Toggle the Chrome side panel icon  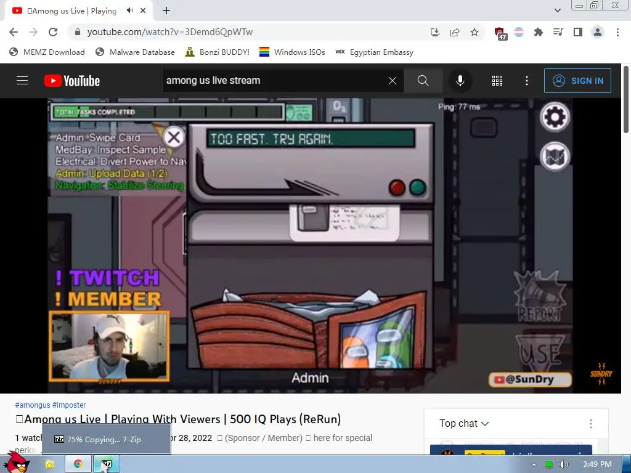coord(578,32)
